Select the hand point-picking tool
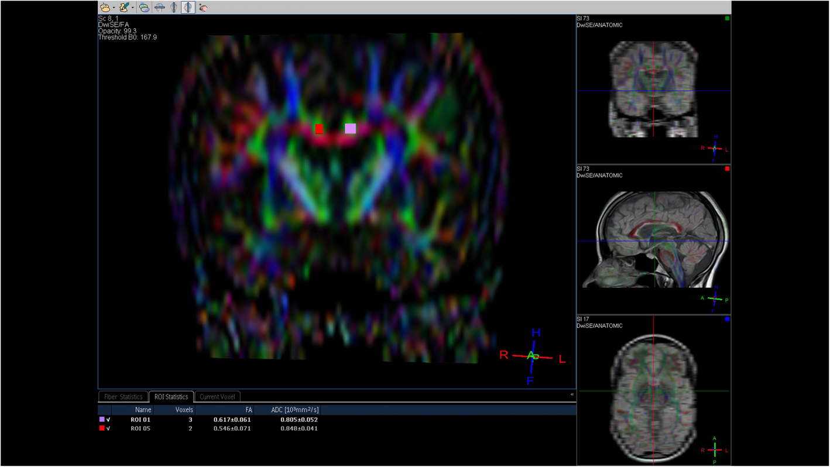This screenshot has width=830, height=467. pos(203,8)
